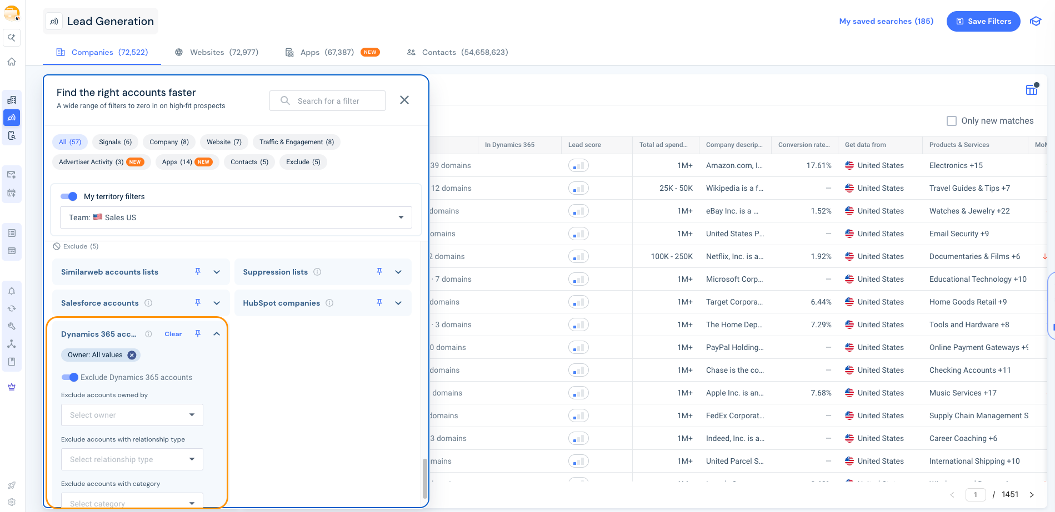The width and height of the screenshot is (1055, 512).
Task: Click the rocket icon in sidebar
Action: pyautogui.click(x=12, y=485)
